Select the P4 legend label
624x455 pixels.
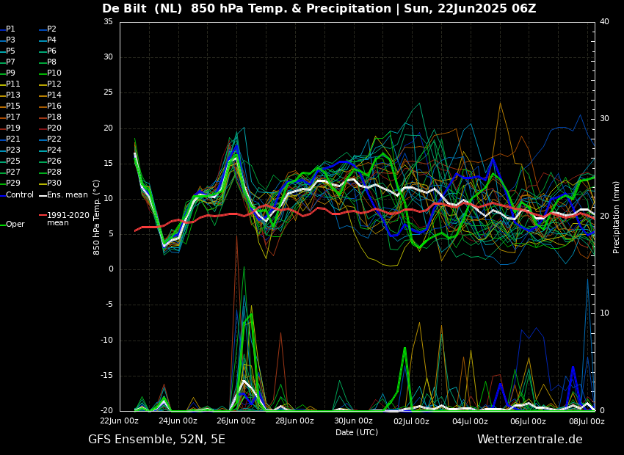[x=48, y=40]
